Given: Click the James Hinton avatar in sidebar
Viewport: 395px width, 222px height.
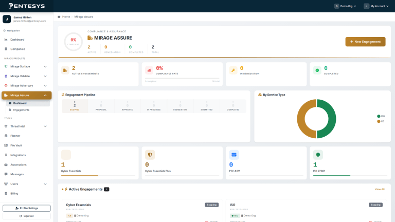Looking at the screenshot, I should 7,19.
